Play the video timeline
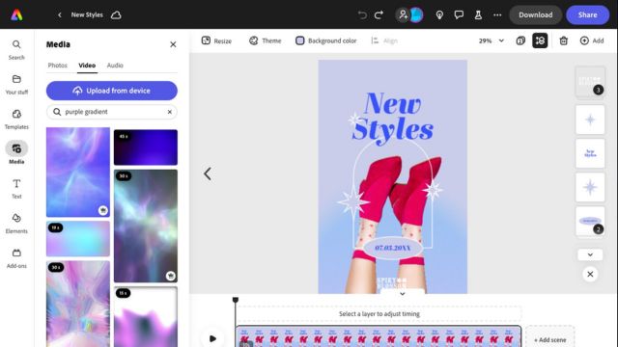The image size is (618, 347). coord(212,338)
